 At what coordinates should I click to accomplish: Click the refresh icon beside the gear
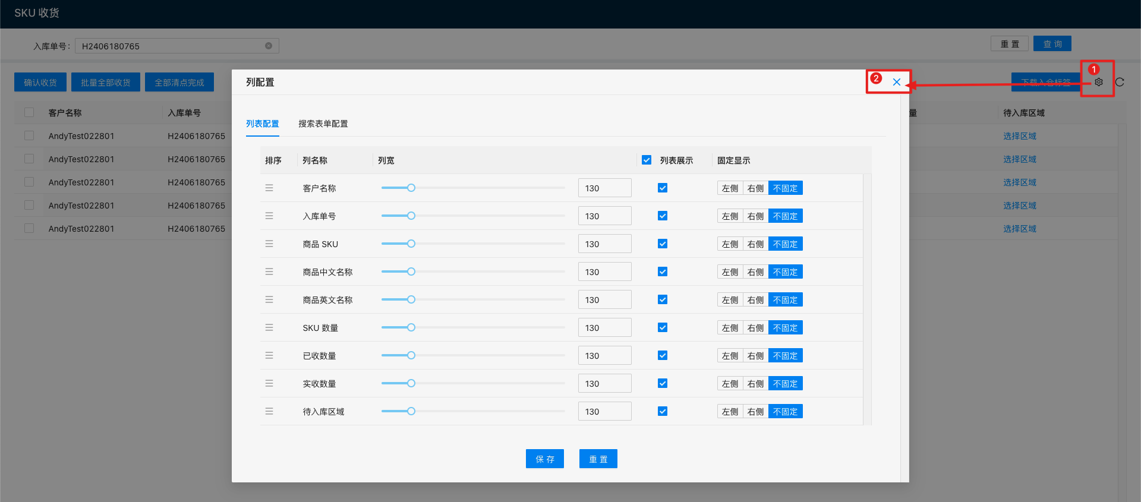tap(1120, 82)
